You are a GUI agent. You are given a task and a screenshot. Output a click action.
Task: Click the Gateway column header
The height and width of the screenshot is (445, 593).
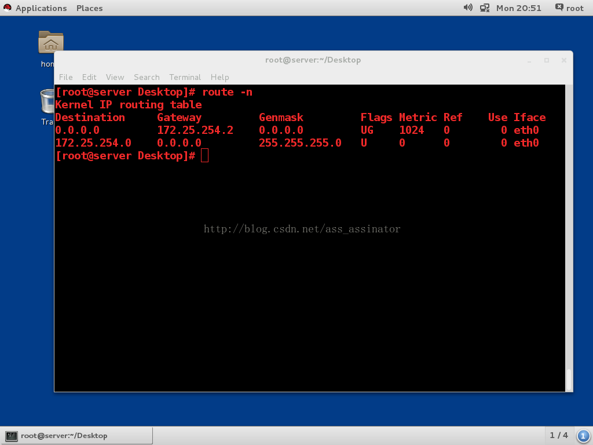(180, 118)
